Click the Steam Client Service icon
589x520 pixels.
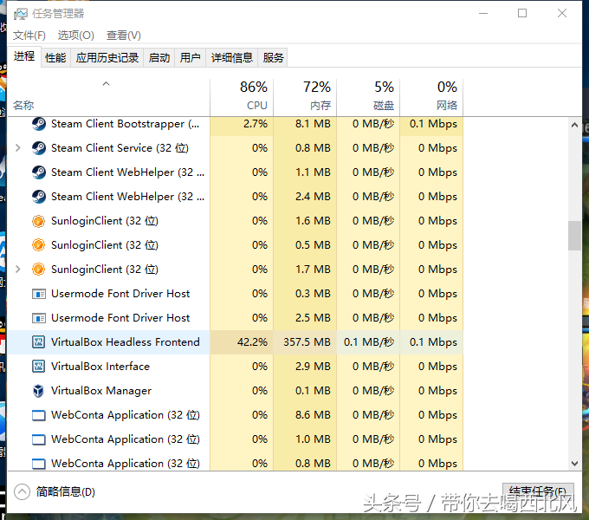39,148
